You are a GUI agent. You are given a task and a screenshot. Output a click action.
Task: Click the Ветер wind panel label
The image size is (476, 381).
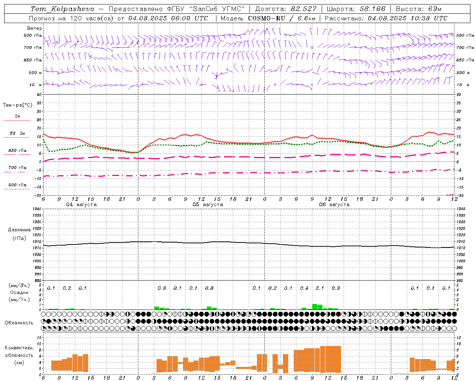34,28
